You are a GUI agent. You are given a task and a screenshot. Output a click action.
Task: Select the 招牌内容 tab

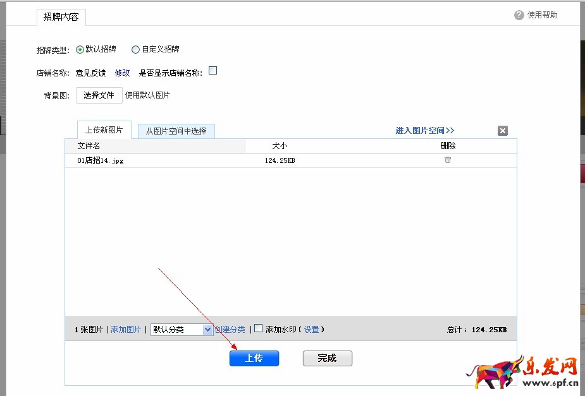[61, 18]
